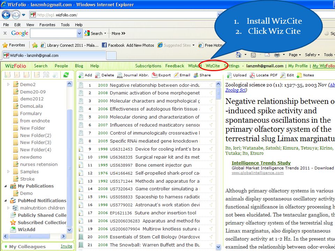Click the Favorites star icon
Viewport: 335px width, 251px height.
(5, 45)
